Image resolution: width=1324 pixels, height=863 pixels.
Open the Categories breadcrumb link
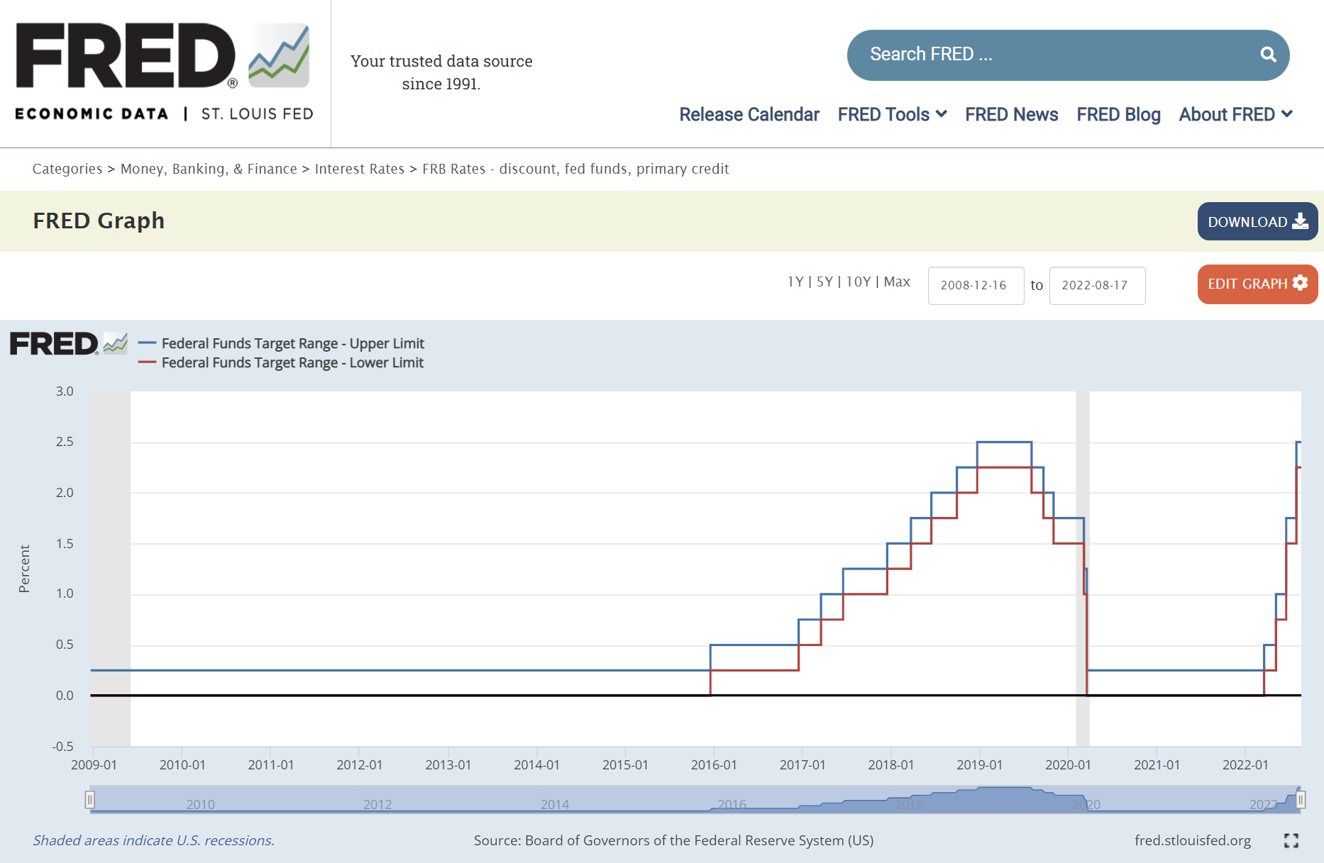point(67,169)
